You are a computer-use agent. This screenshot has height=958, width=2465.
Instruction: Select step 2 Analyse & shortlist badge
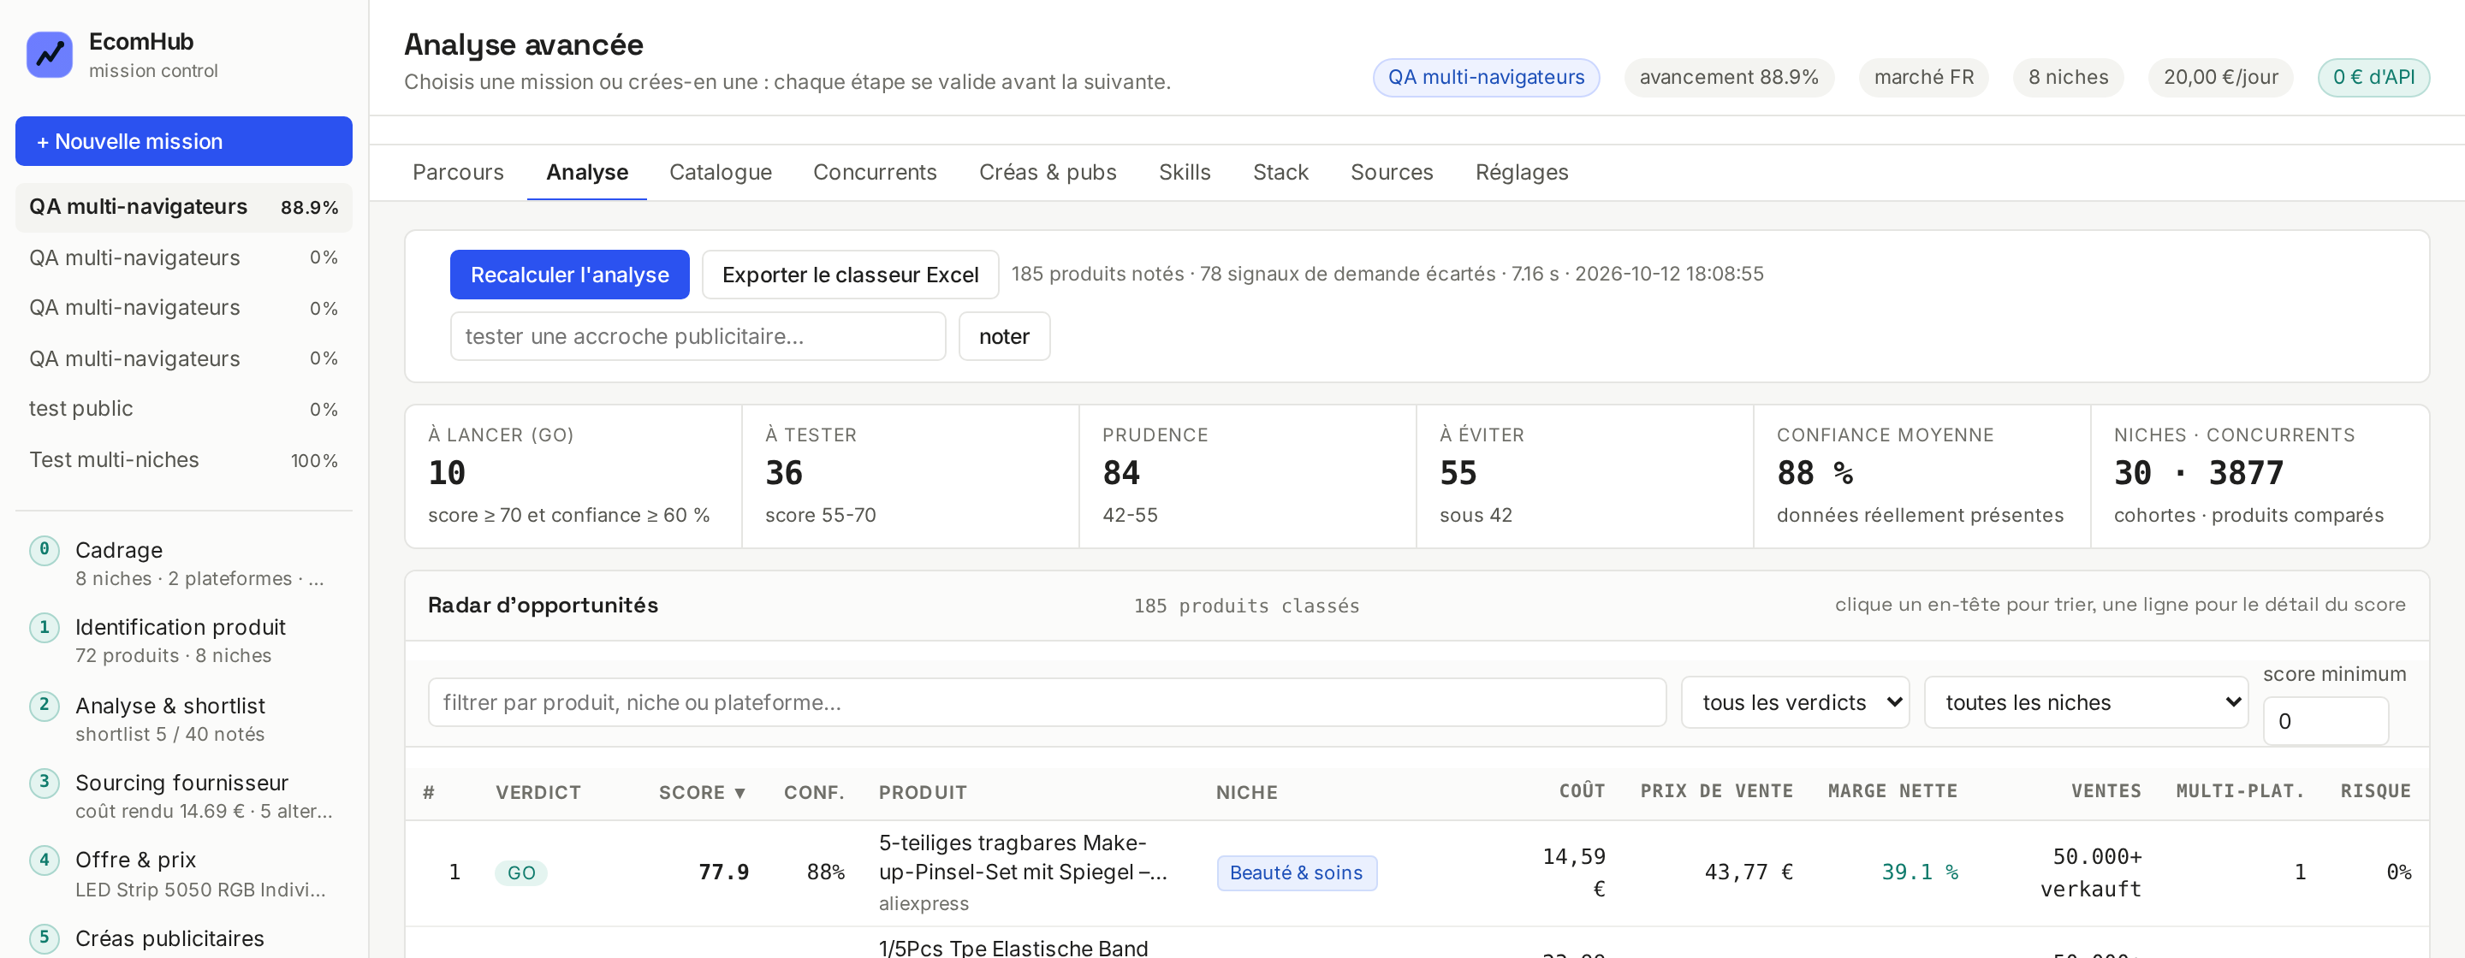click(44, 706)
